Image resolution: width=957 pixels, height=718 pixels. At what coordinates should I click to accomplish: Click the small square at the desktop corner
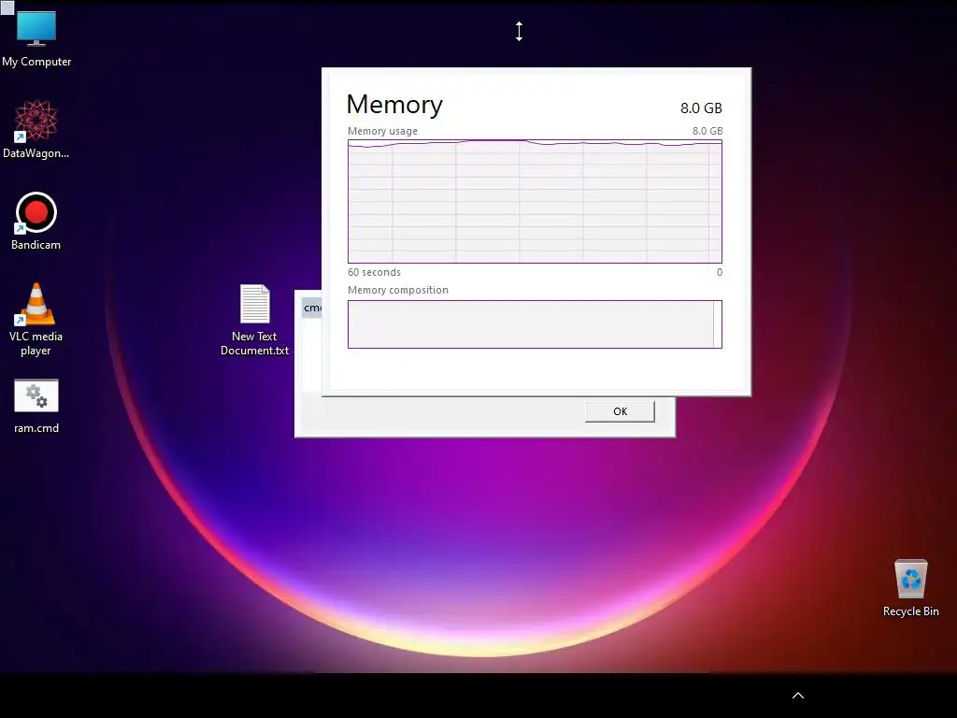click(7, 7)
